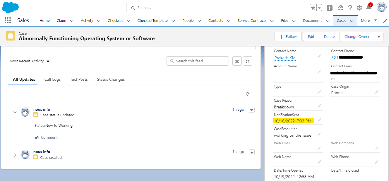The image size is (389, 181).
Task: Expand the Claim tab dropdown chevron
Action: (x=72, y=21)
